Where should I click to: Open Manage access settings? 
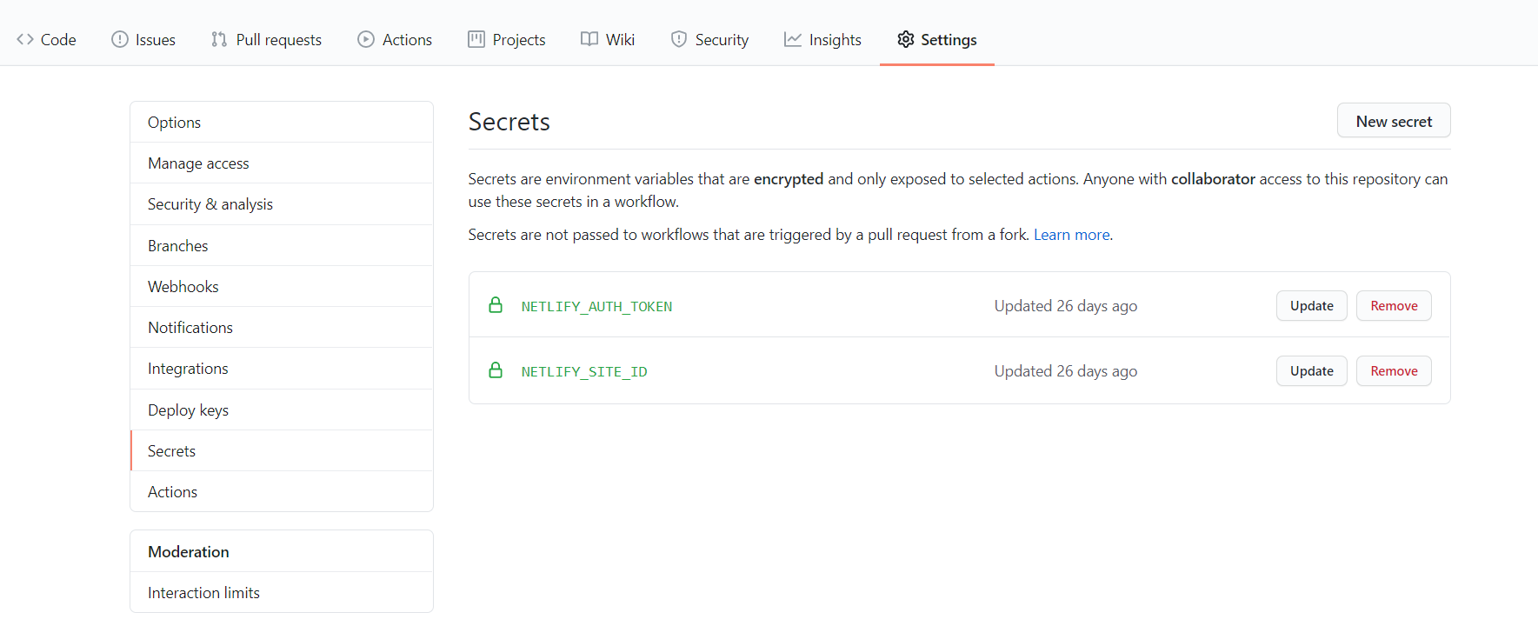pyautogui.click(x=198, y=163)
